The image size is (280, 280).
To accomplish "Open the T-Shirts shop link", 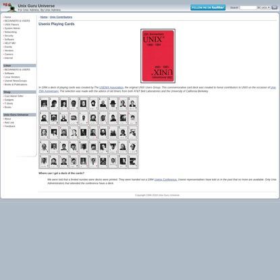I will pos(9,104).
